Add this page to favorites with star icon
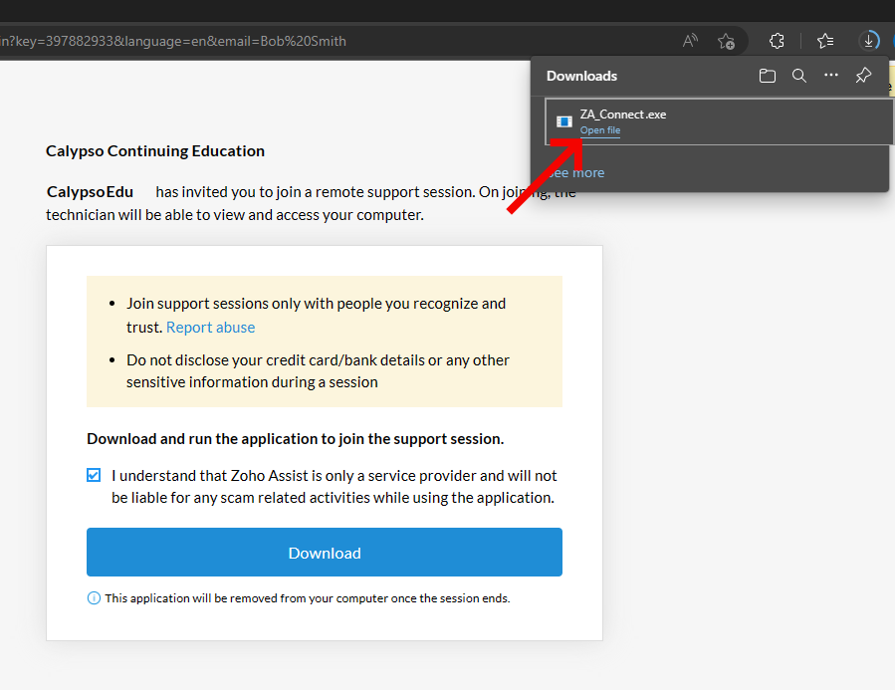Viewport: 895px width, 690px height. [726, 41]
